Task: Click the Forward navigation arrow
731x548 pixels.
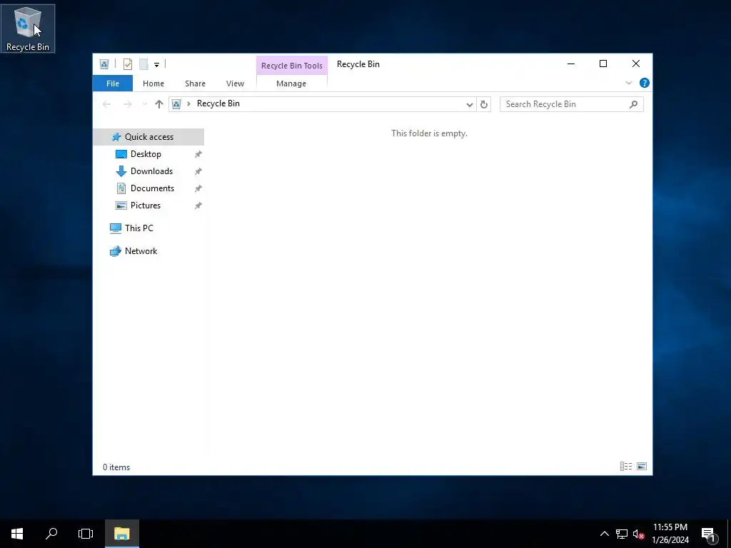Action: [x=127, y=104]
